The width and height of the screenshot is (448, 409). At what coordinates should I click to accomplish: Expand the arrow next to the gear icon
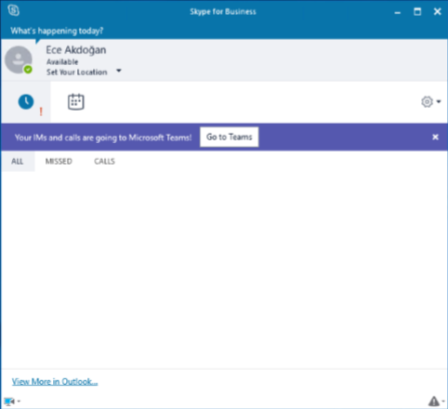point(439,101)
